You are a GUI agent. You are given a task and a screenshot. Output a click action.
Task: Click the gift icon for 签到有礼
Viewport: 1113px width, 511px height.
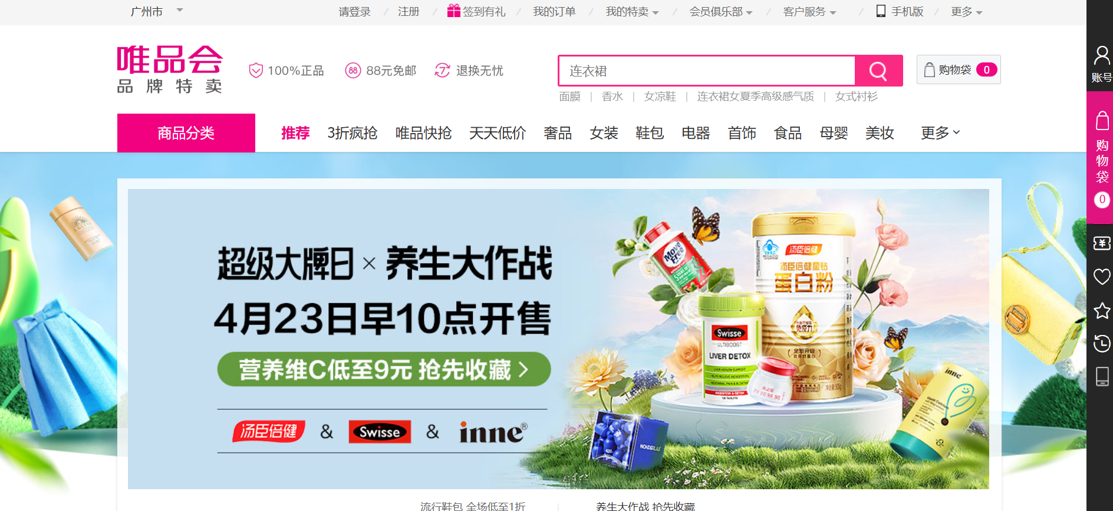[453, 11]
